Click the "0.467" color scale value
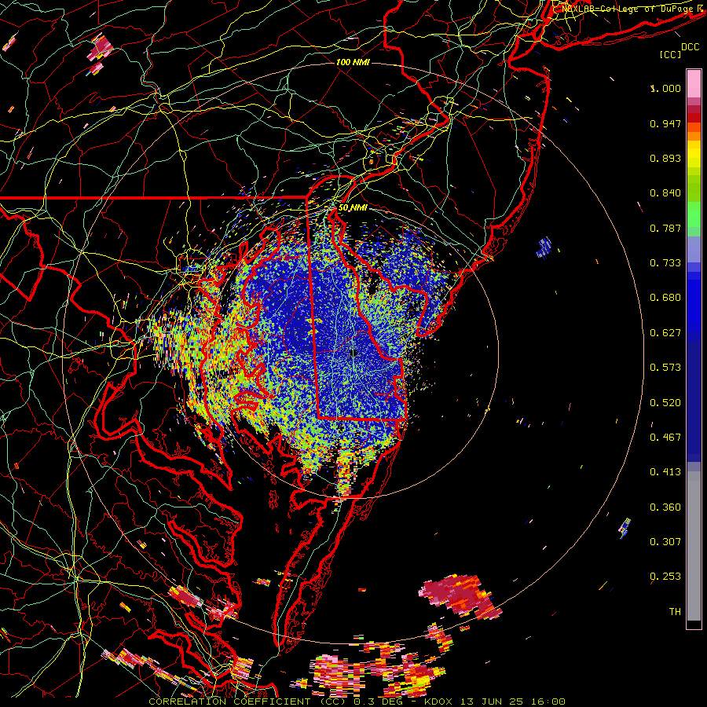 coord(665,438)
